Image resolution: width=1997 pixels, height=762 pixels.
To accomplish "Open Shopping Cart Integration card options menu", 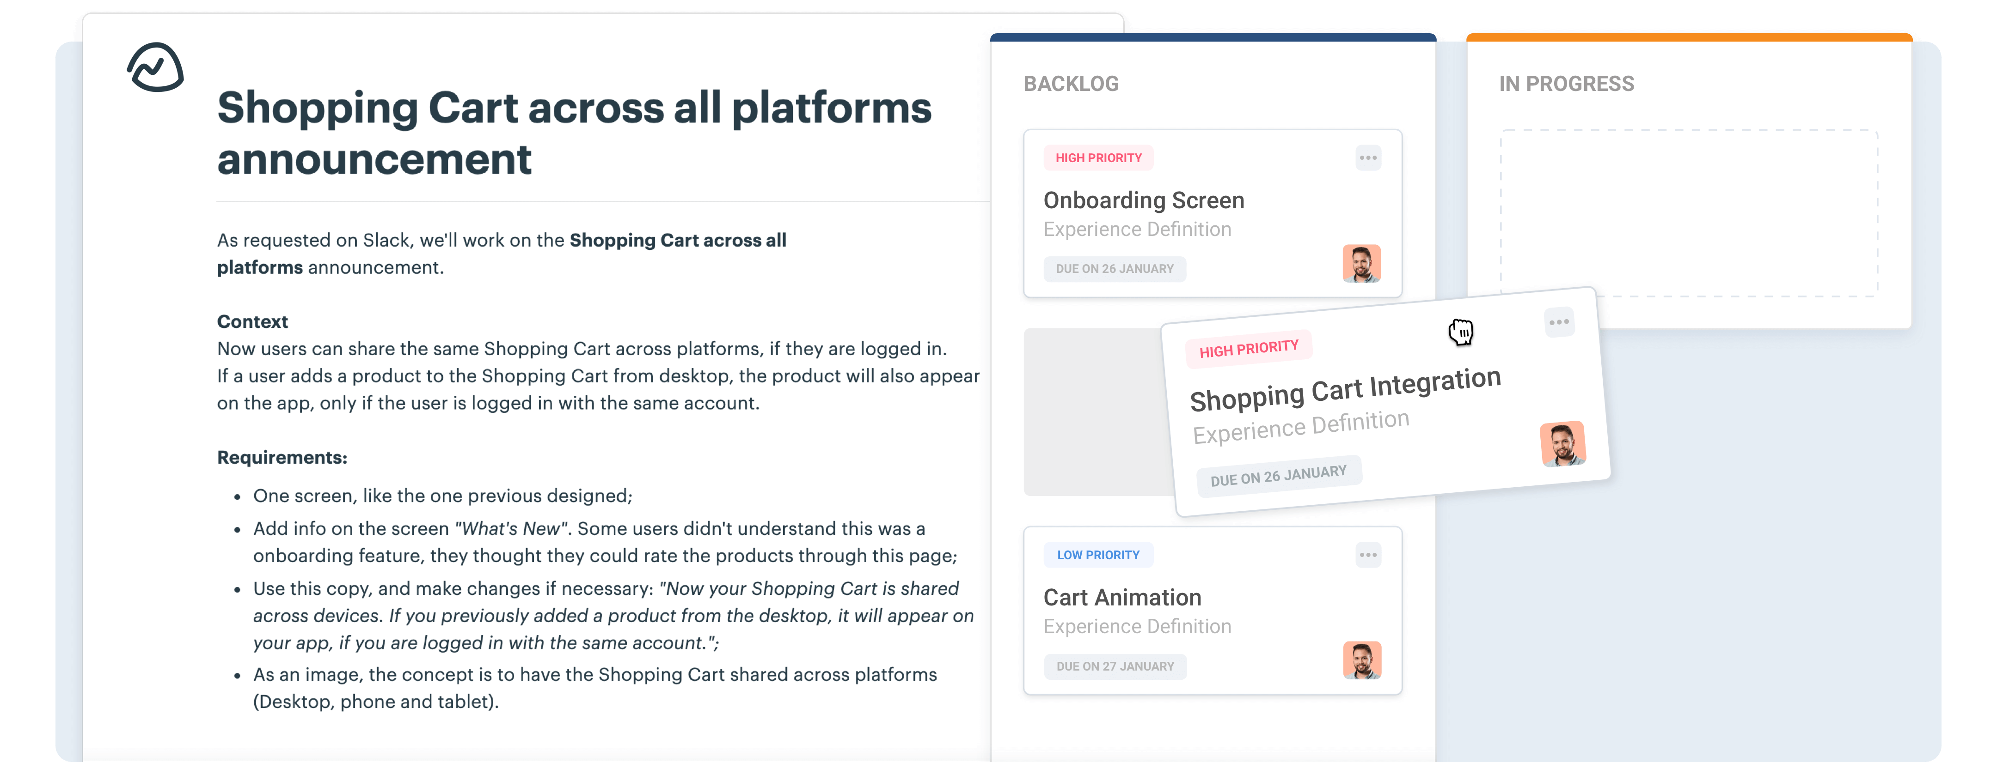I will [x=1559, y=322].
